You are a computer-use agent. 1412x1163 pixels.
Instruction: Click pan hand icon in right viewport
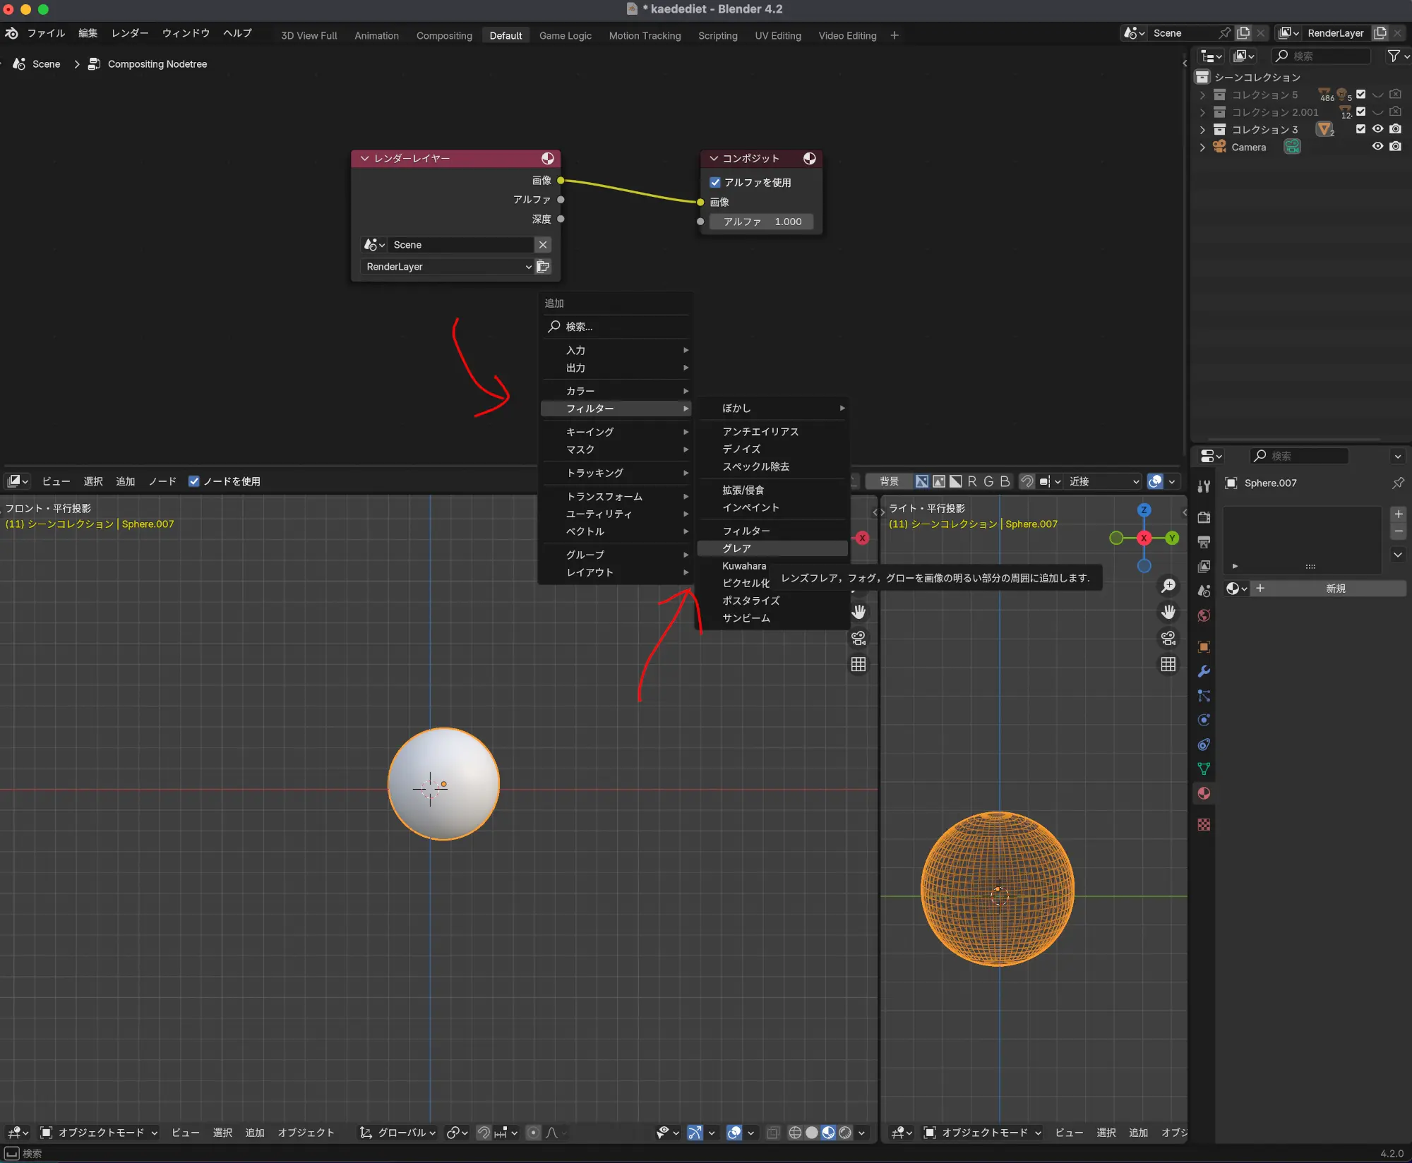(x=1168, y=612)
